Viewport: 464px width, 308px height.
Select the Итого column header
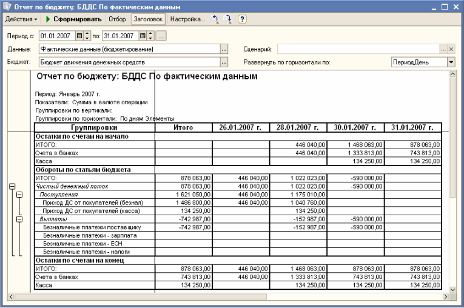(183, 127)
